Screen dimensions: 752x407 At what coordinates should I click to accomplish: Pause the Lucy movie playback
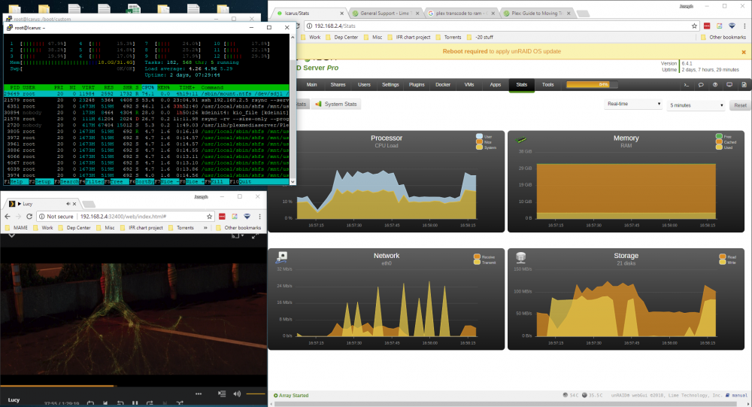click(135, 403)
